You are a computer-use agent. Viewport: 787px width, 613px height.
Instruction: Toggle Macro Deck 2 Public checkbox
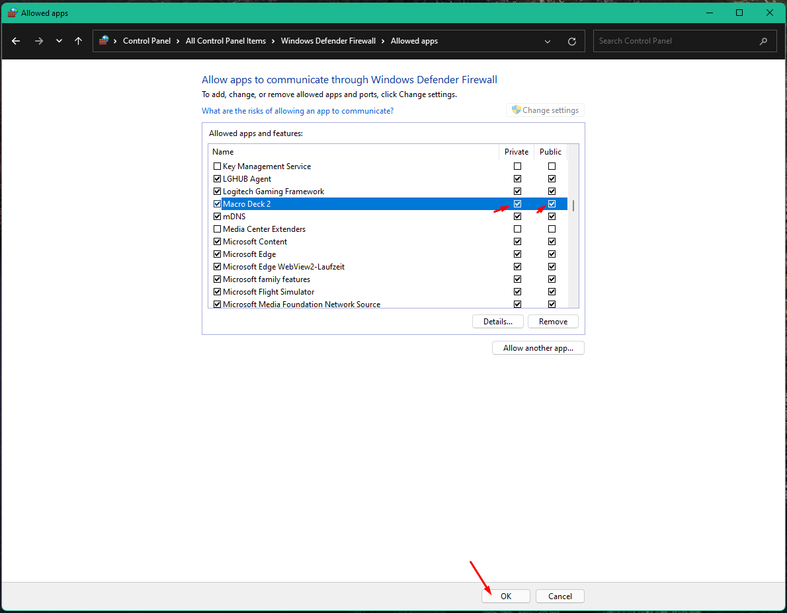[x=552, y=204]
